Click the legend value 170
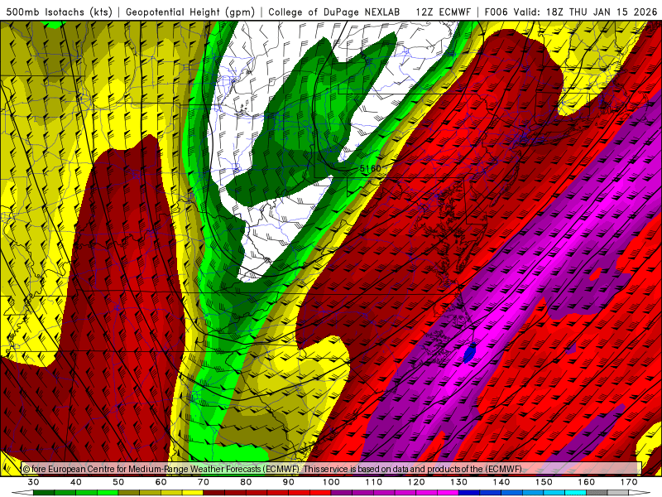This screenshot has height=497, width=662. [x=629, y=482]
